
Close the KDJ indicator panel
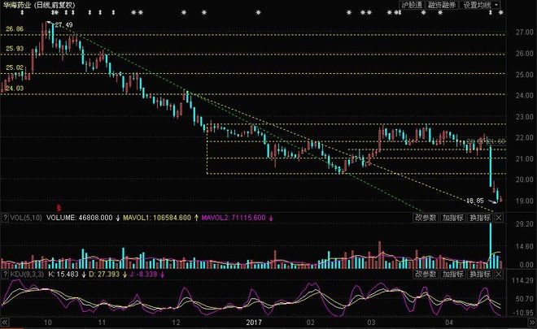click(499, 275)
